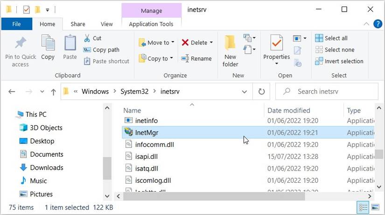Click the Copy path icon
Screen dimensions: 385x215
click(x=87, y=50)
